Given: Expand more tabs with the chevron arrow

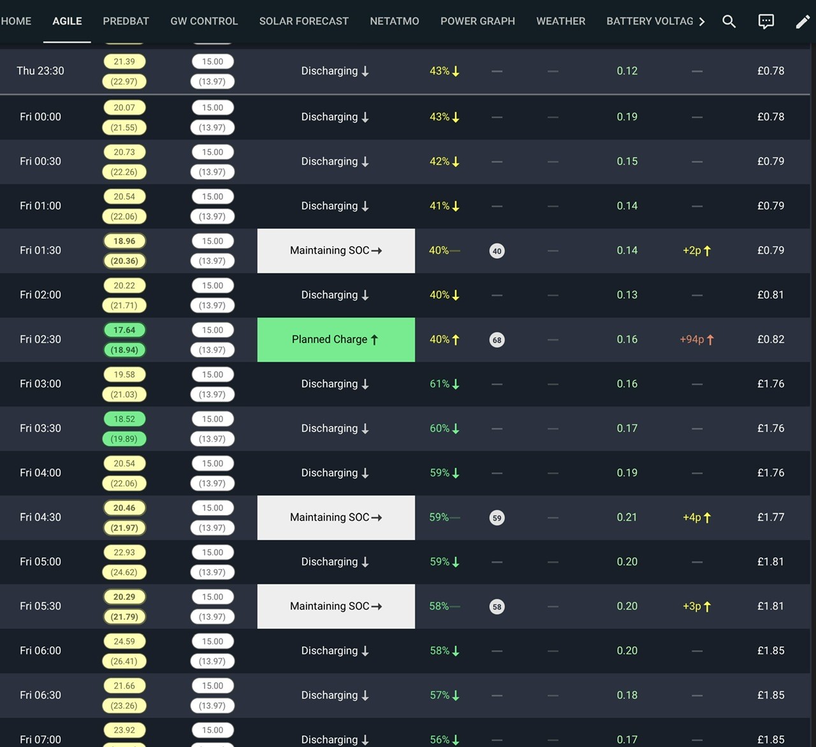Looking at the screenshot, I should (702, 21).
